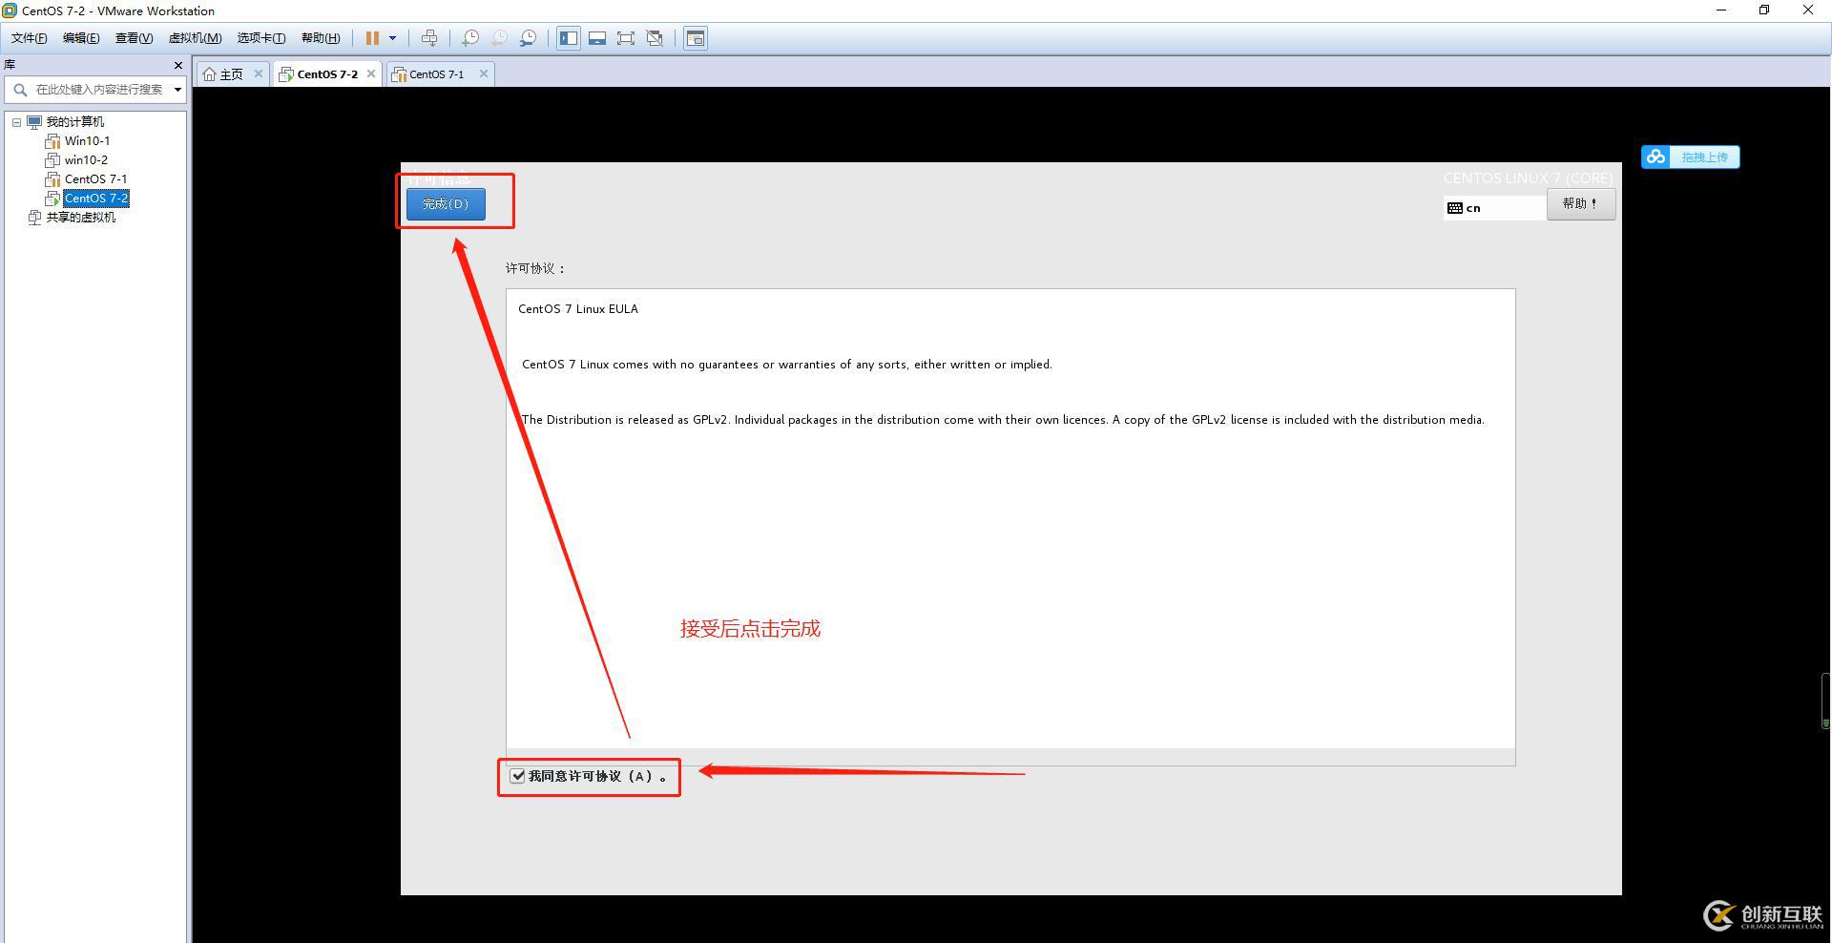This screenshot has height=943, width=1832.
Task: Close the 主页 tab
Action: click(258, 73)
